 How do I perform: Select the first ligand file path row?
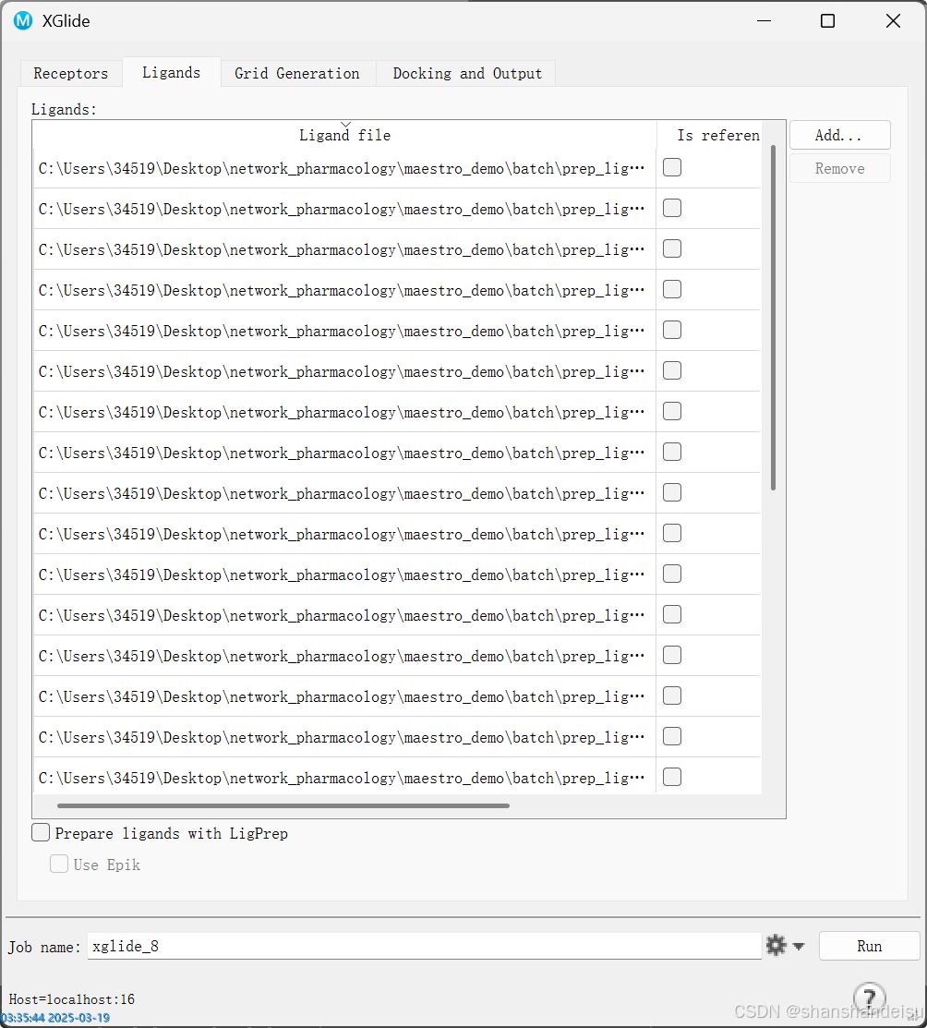344,168
